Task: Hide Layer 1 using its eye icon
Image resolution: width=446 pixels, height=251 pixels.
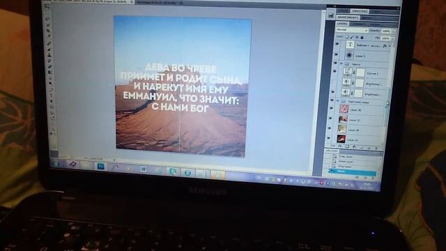Action: (x=337, y=54)
